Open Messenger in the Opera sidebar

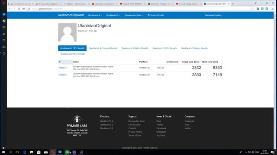click(4, 14)
